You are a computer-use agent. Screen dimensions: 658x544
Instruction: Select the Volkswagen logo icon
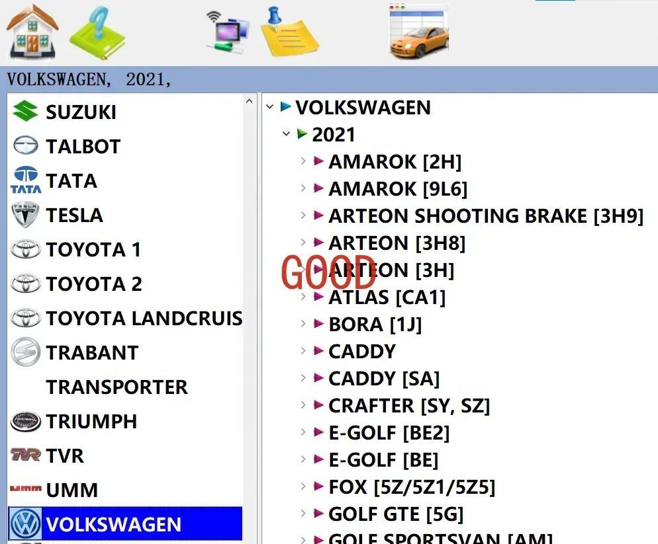pos(25,524)
